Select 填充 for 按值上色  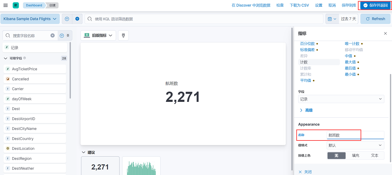click(355, 155)
